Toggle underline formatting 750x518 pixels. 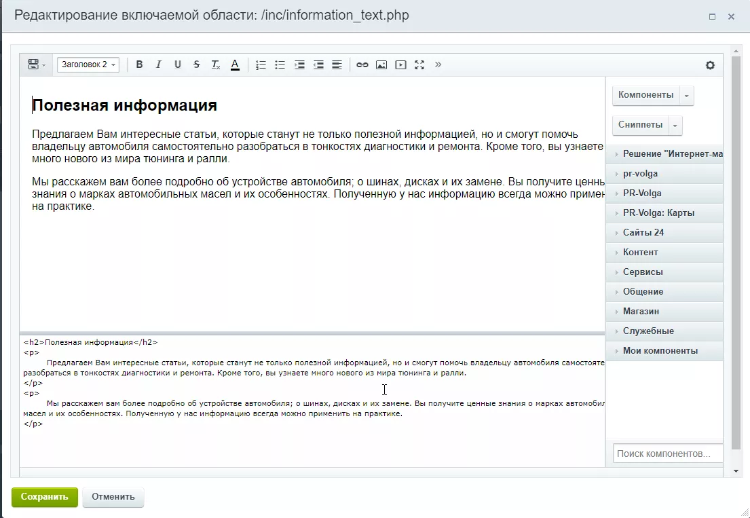[177, 64]
